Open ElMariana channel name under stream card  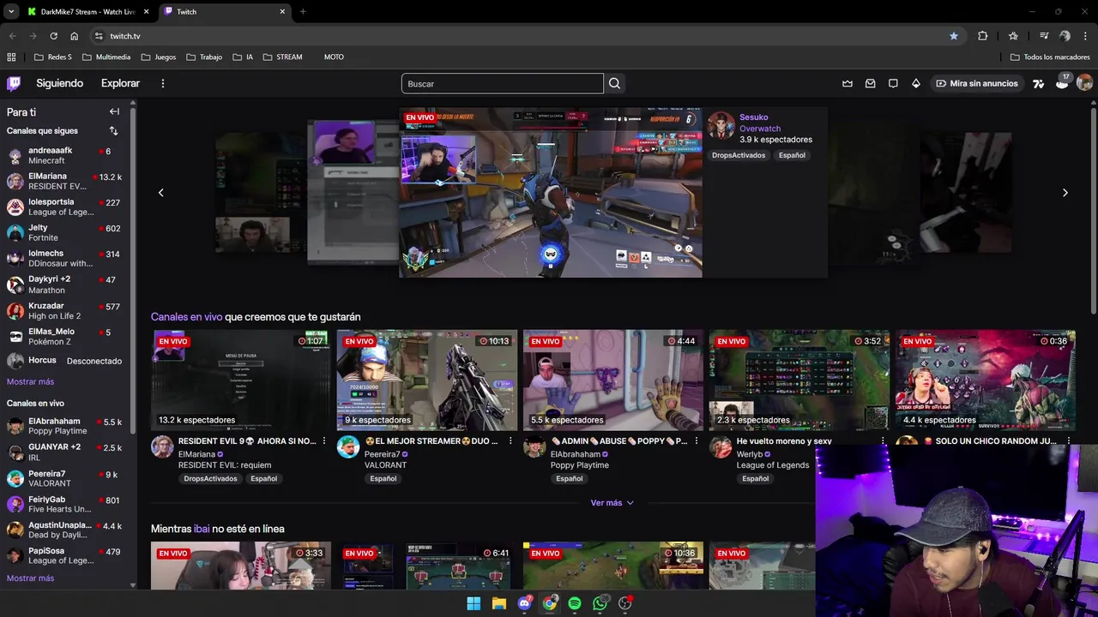tap(196, 454)
